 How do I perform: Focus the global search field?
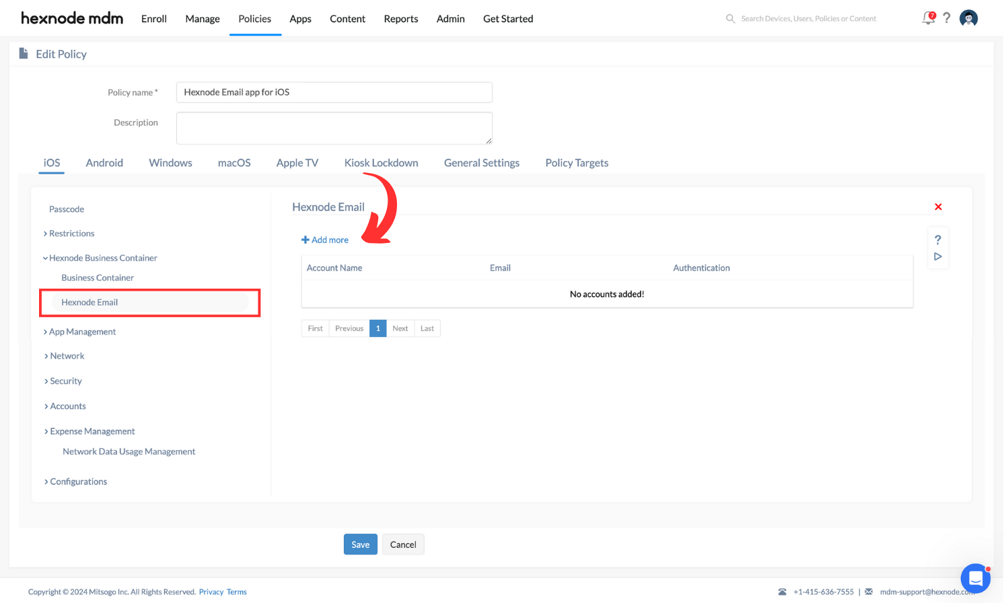pos(809,19)
